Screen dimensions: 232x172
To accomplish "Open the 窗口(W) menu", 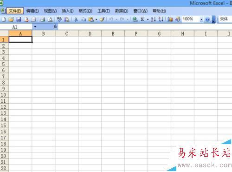I will 141,11.
